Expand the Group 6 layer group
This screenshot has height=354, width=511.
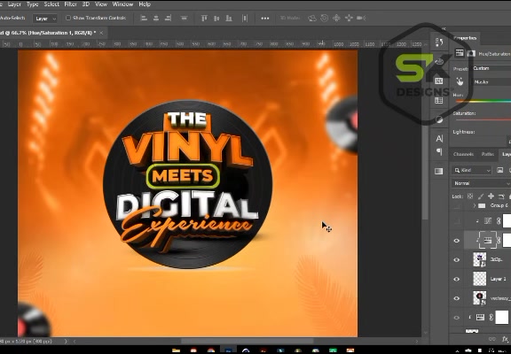[475, 206]
